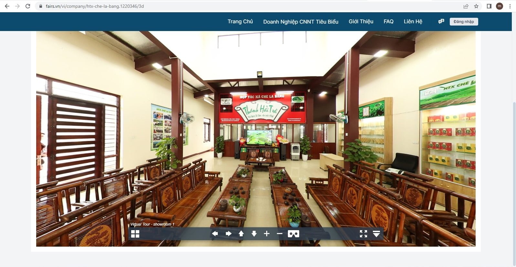Zoom out with the minus icon

point(279,234)
